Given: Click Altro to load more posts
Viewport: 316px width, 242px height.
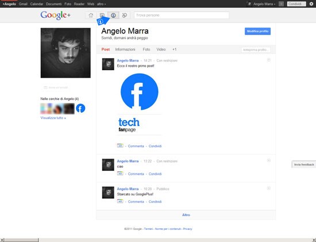Looking at the screenshot, I should point(186,215).
